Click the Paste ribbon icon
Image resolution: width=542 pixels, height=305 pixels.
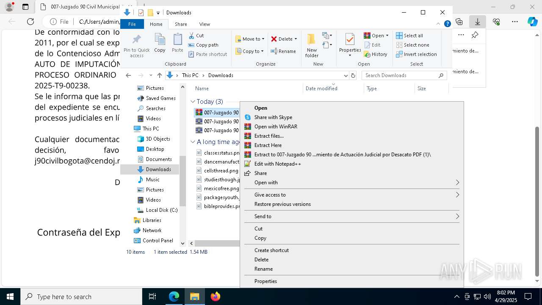pyautogui.click(x=177, y=43)
